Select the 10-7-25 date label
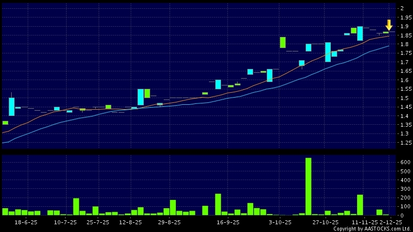 (65, 222)
